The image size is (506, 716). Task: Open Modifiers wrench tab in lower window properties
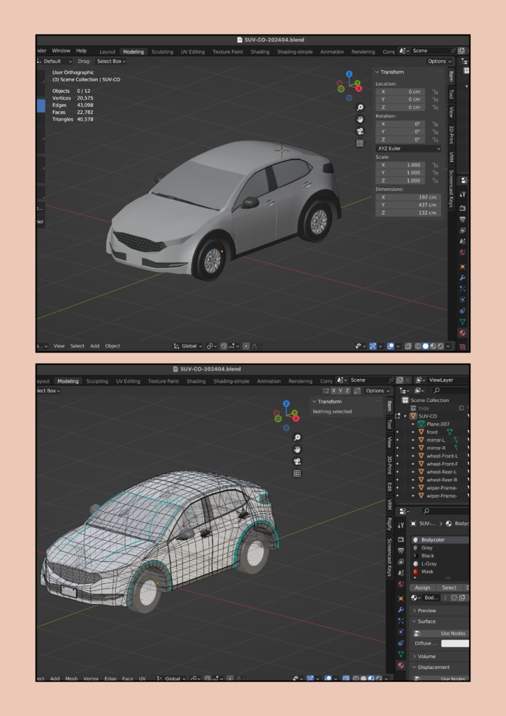[x=400, y=610]
